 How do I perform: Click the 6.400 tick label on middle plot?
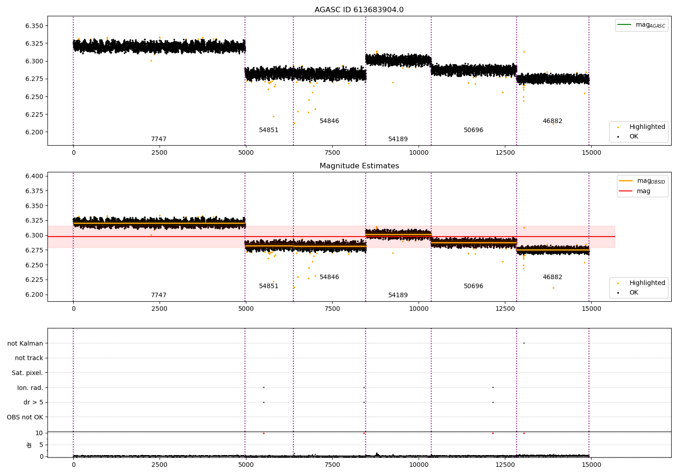[34, 176]
